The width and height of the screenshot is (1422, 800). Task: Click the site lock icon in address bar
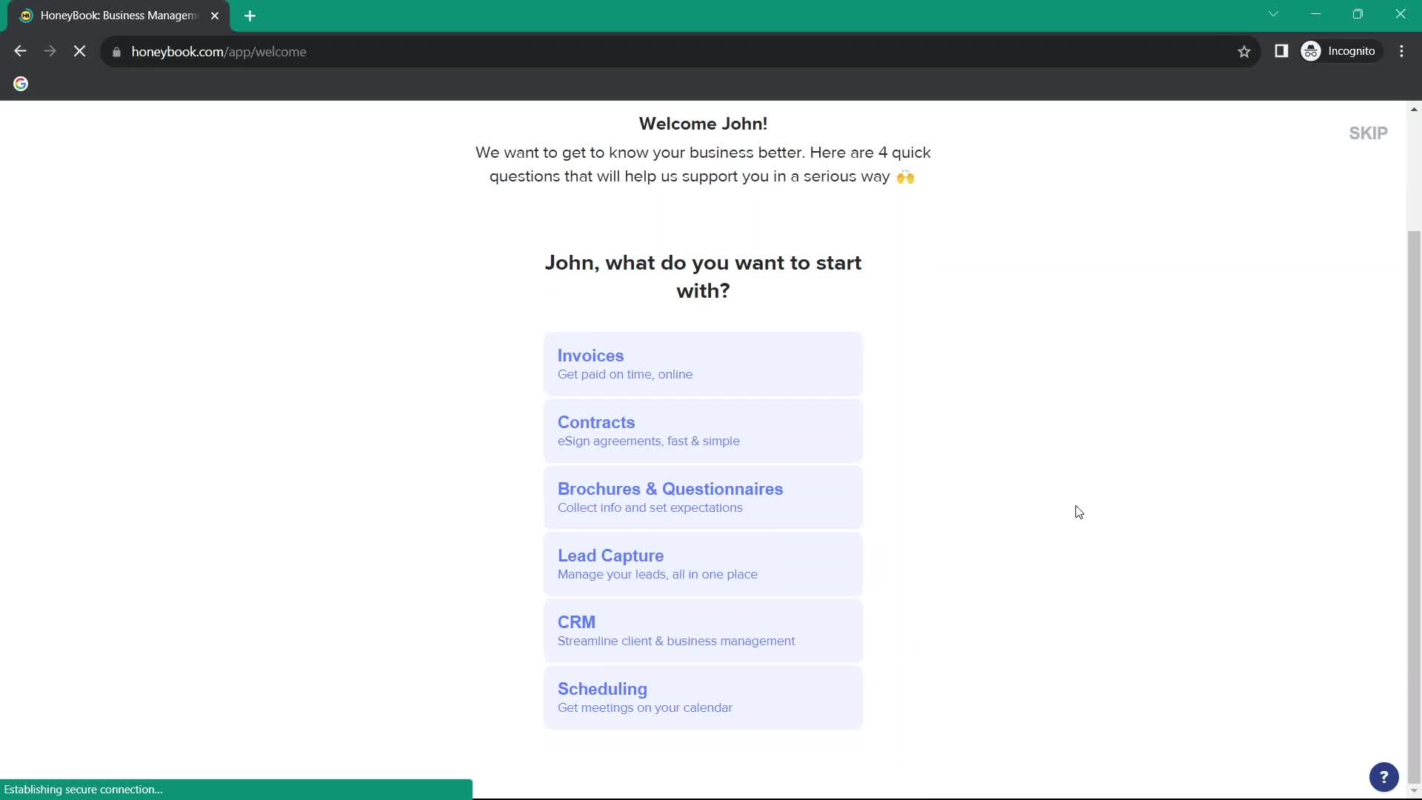116,52
